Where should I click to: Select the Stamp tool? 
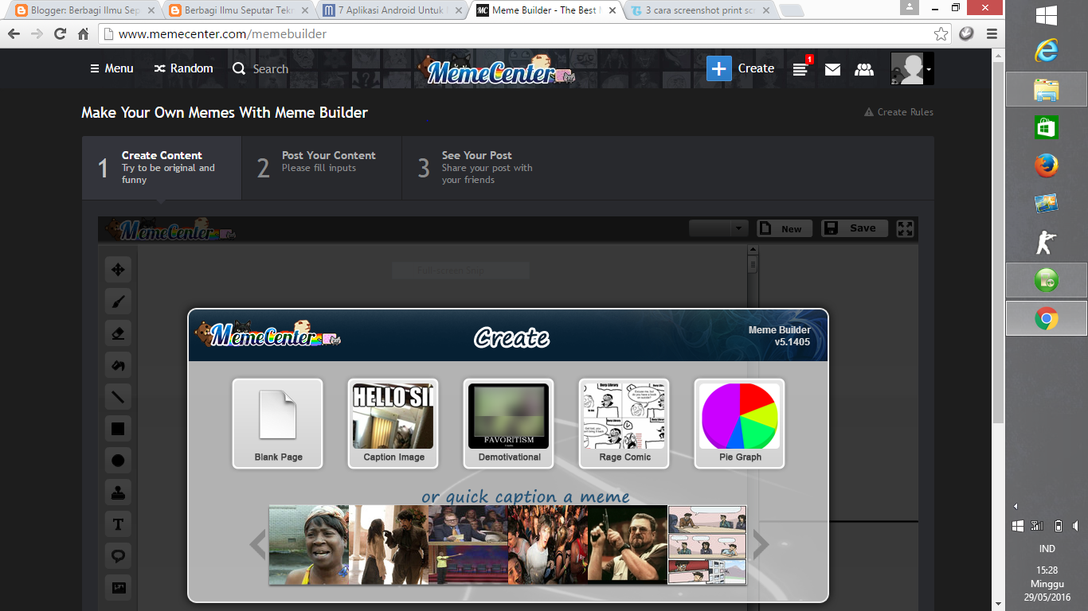[x=118, y=492]
